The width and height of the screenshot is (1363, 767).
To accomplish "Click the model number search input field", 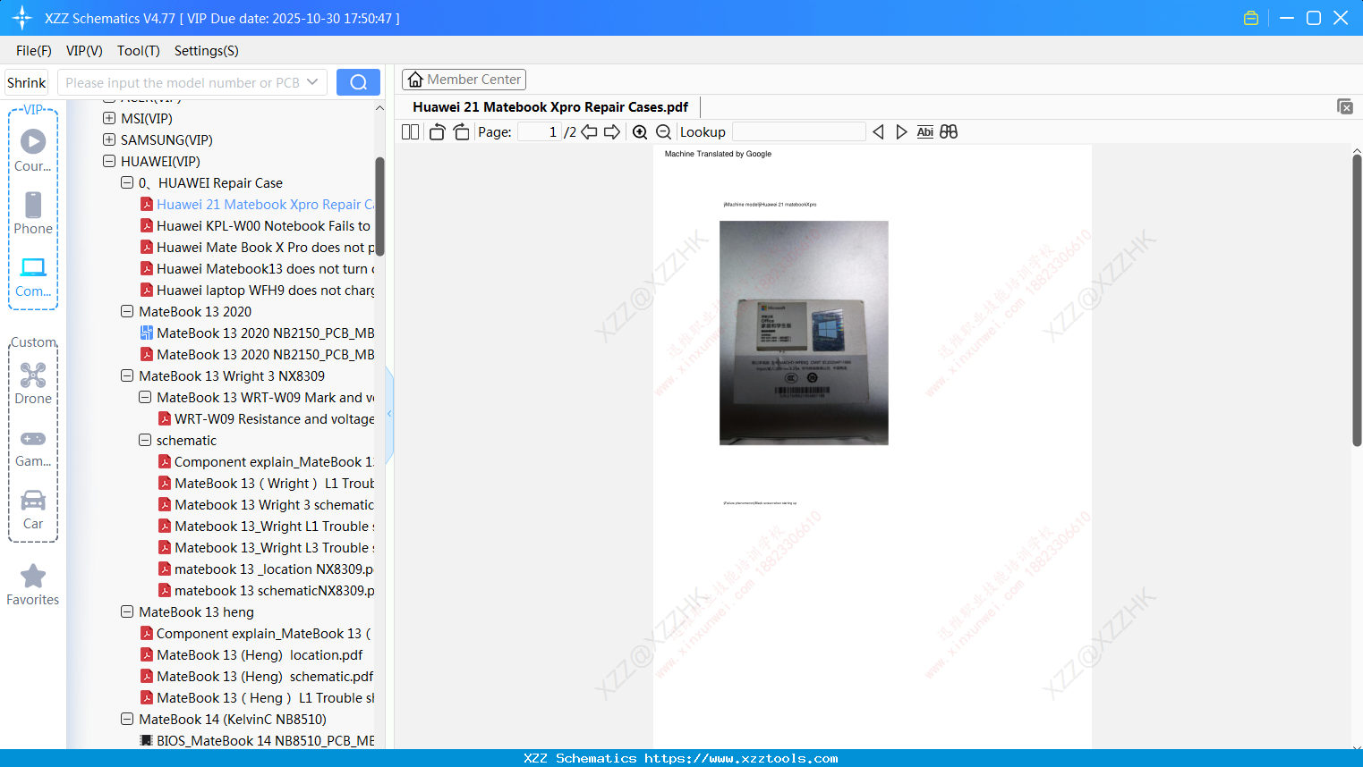I will click(183, 82).
